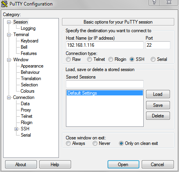Click the PuTTY icon in title bar

pos(4,4)
